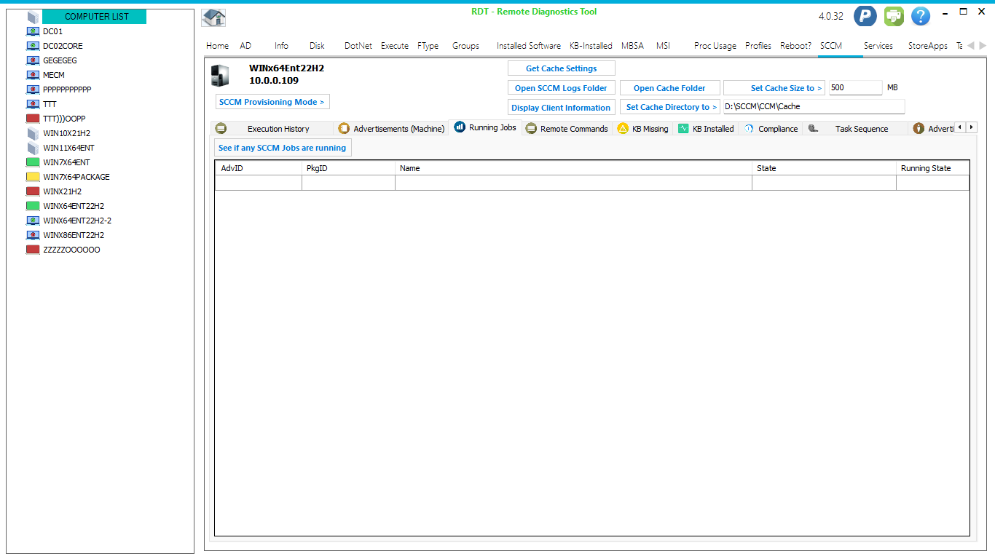Click the COMPUTER LIST header label

point(95,16)
